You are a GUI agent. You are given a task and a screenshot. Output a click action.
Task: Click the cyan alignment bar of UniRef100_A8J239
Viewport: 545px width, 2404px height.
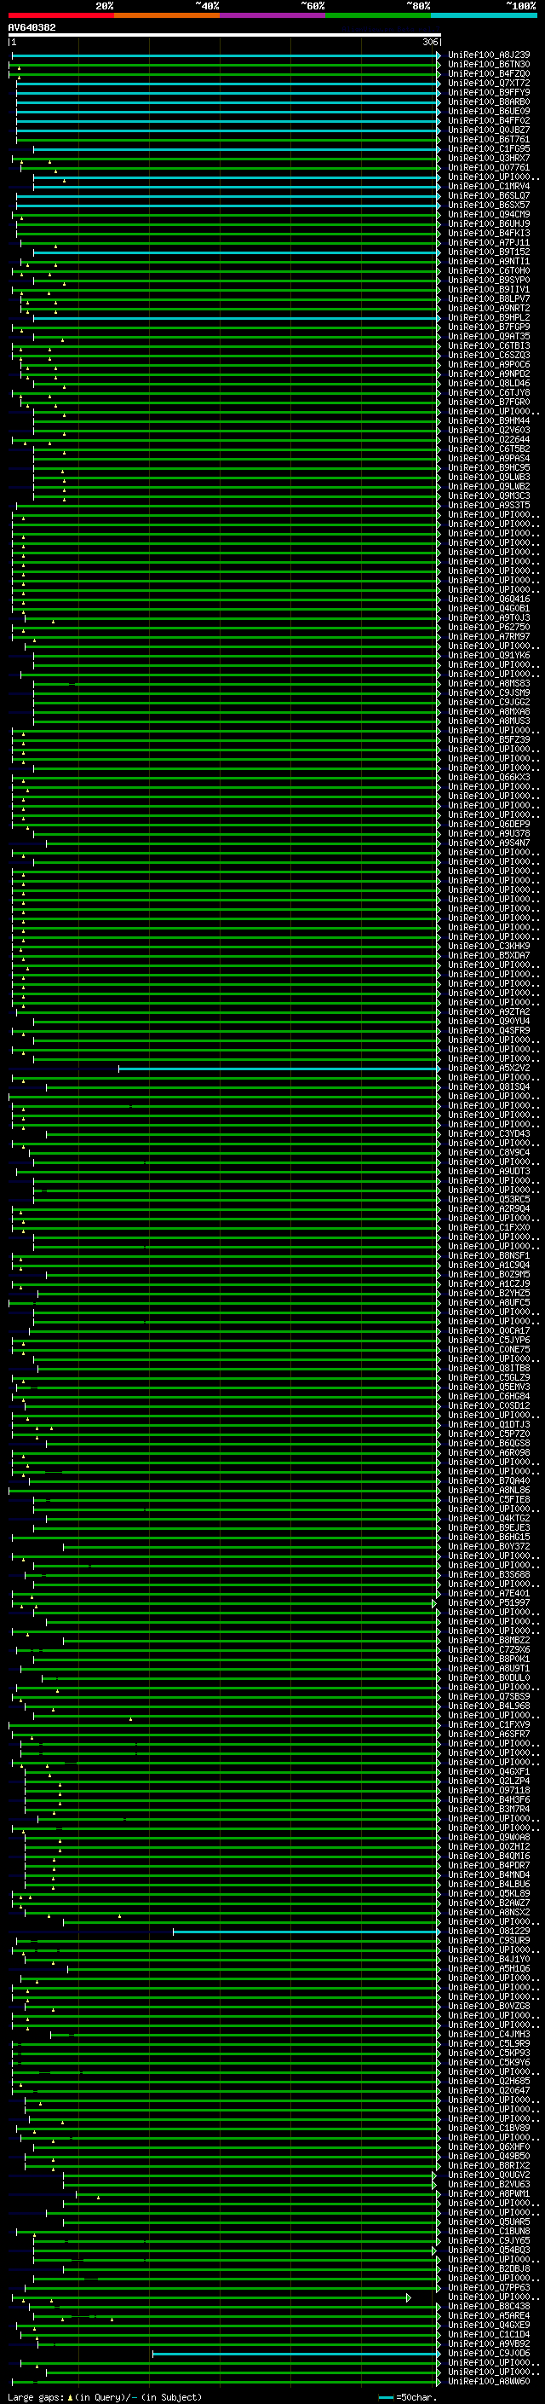[226, 55]
